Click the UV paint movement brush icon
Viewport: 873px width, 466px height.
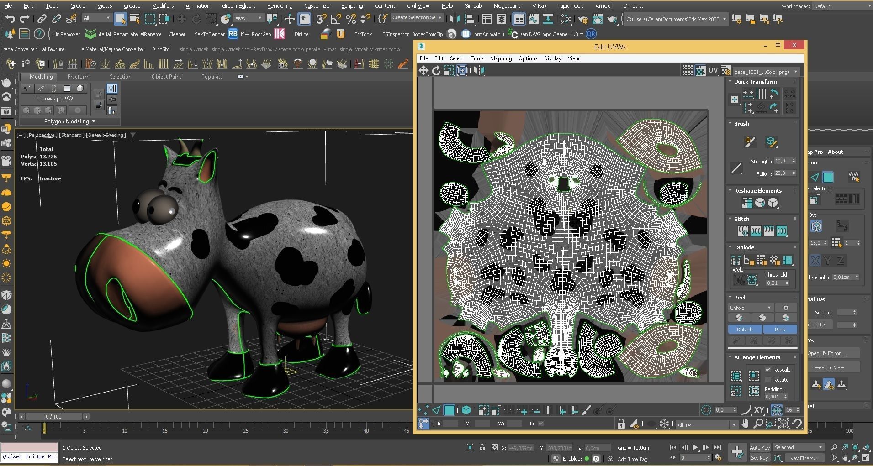(x=750, y=141)
